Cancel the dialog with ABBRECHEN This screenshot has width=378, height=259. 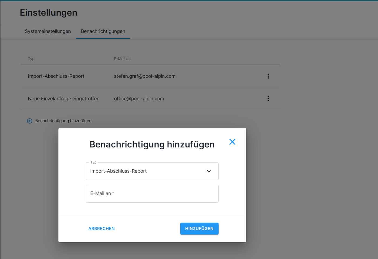(102, 228)
